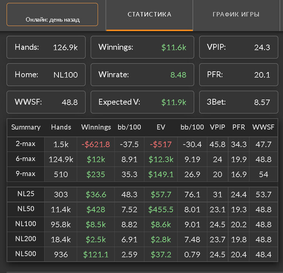Click the Summary column header
This screenshot has height=273, width=283.
tap(26, 127)
